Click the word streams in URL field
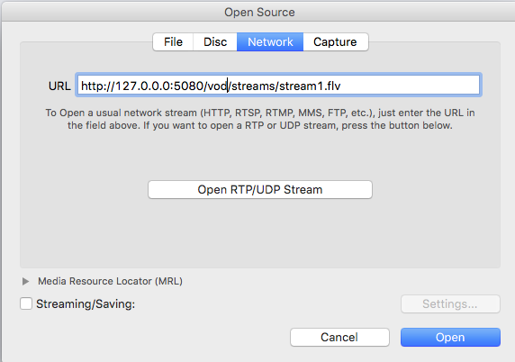The width and height of the screenshot is (515, 362). (x=253, y=86)
